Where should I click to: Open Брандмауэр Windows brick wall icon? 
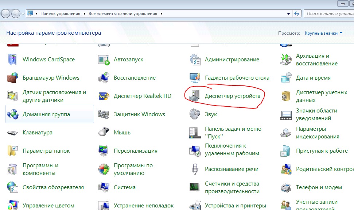(x=13, y=78)
